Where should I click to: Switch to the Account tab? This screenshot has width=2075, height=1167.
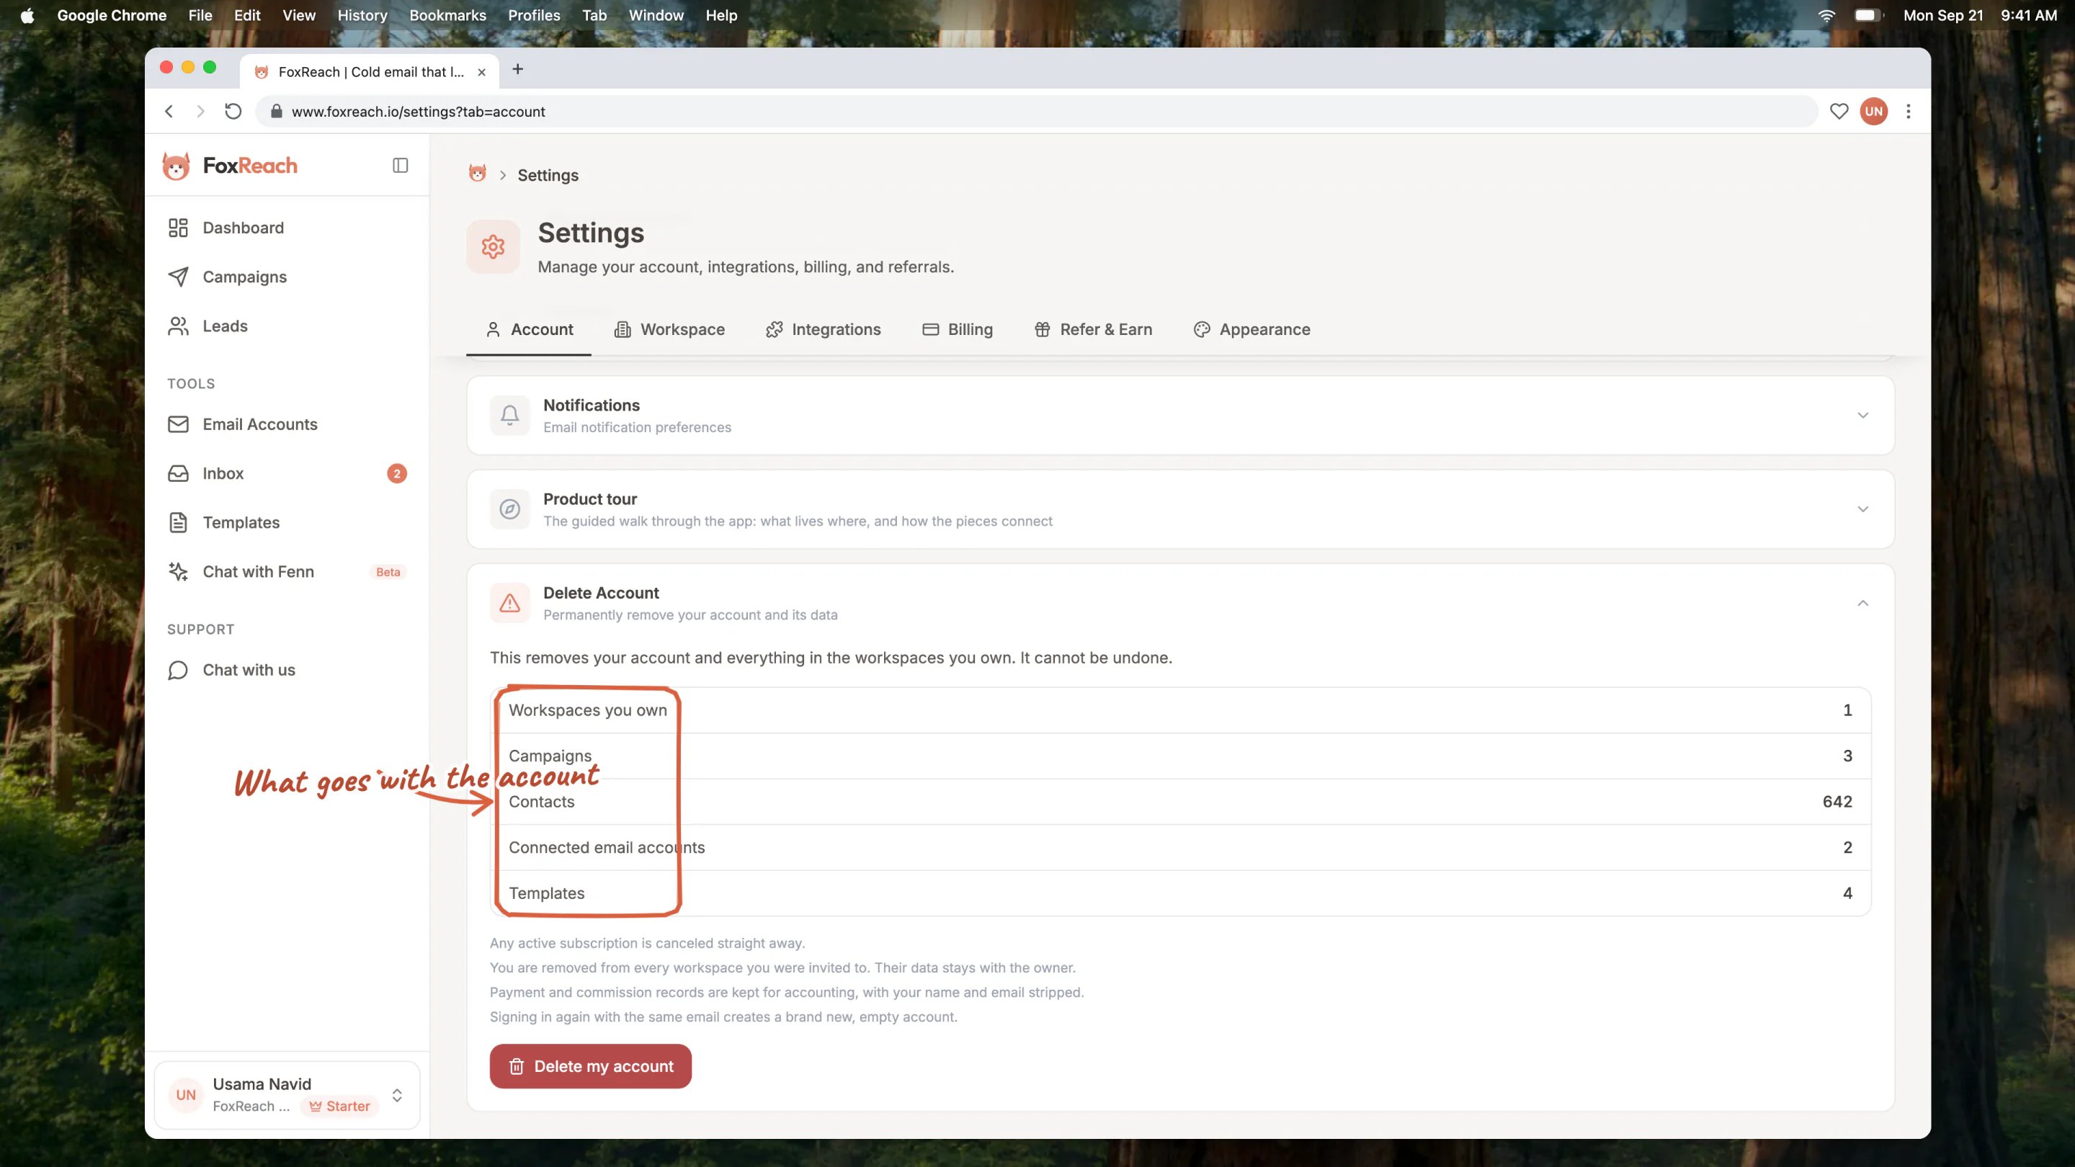pyautogui.click(x=530, y=329)
